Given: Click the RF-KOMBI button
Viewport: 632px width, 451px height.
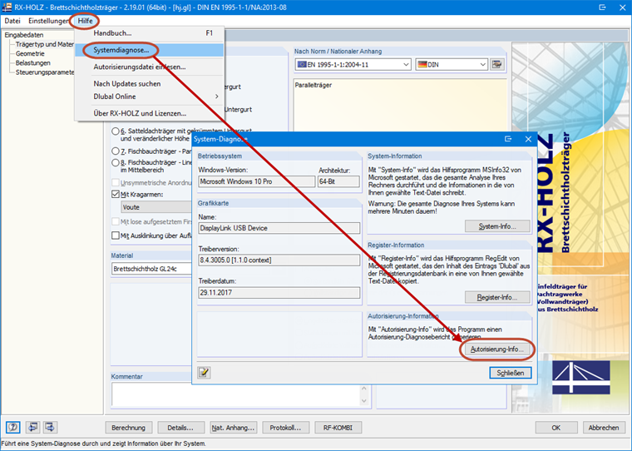Looking at the screenshot, I should click(338, 428).
